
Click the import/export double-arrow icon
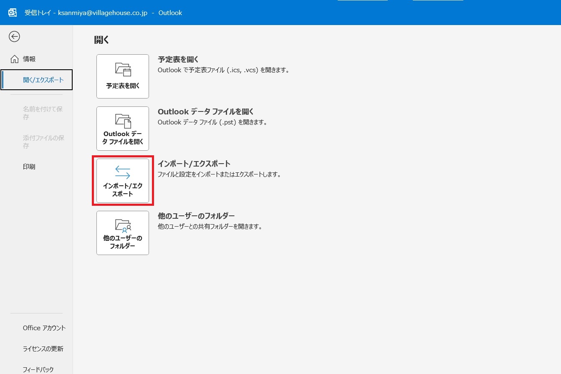point(123,172)
